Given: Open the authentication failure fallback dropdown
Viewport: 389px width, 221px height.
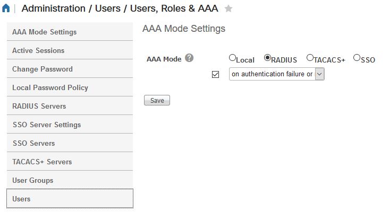Looking at the screenshot, I should pyautogui.click(x=277, y=74).
